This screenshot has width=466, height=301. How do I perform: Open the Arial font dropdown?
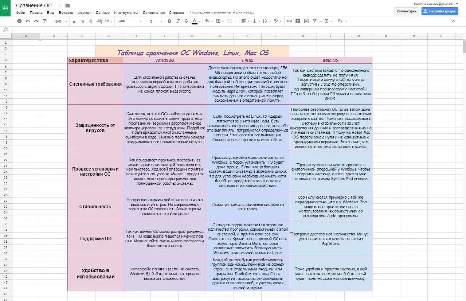tap(130, 21)
